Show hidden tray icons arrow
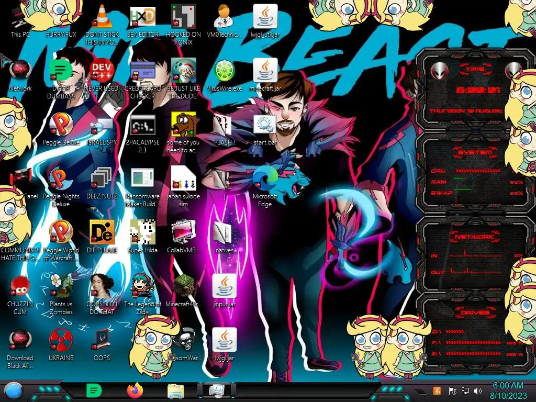Viewport: 536px width, 402px height. pyautogui.click(x=421, y=392)
